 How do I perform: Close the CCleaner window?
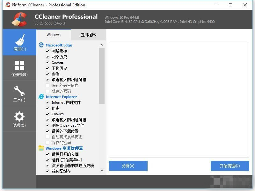[245, 5]
